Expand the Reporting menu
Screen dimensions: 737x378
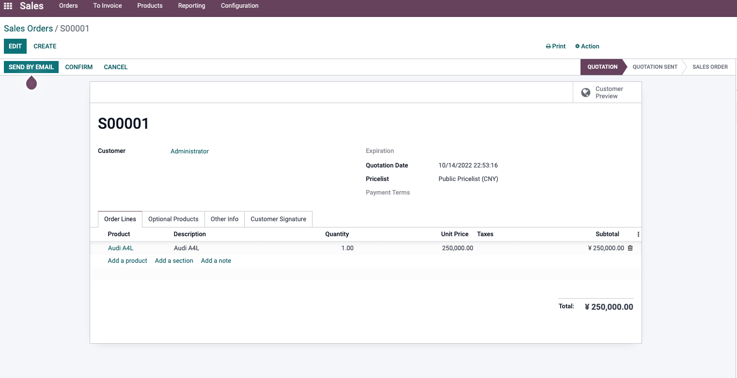[x=191, y=6]
